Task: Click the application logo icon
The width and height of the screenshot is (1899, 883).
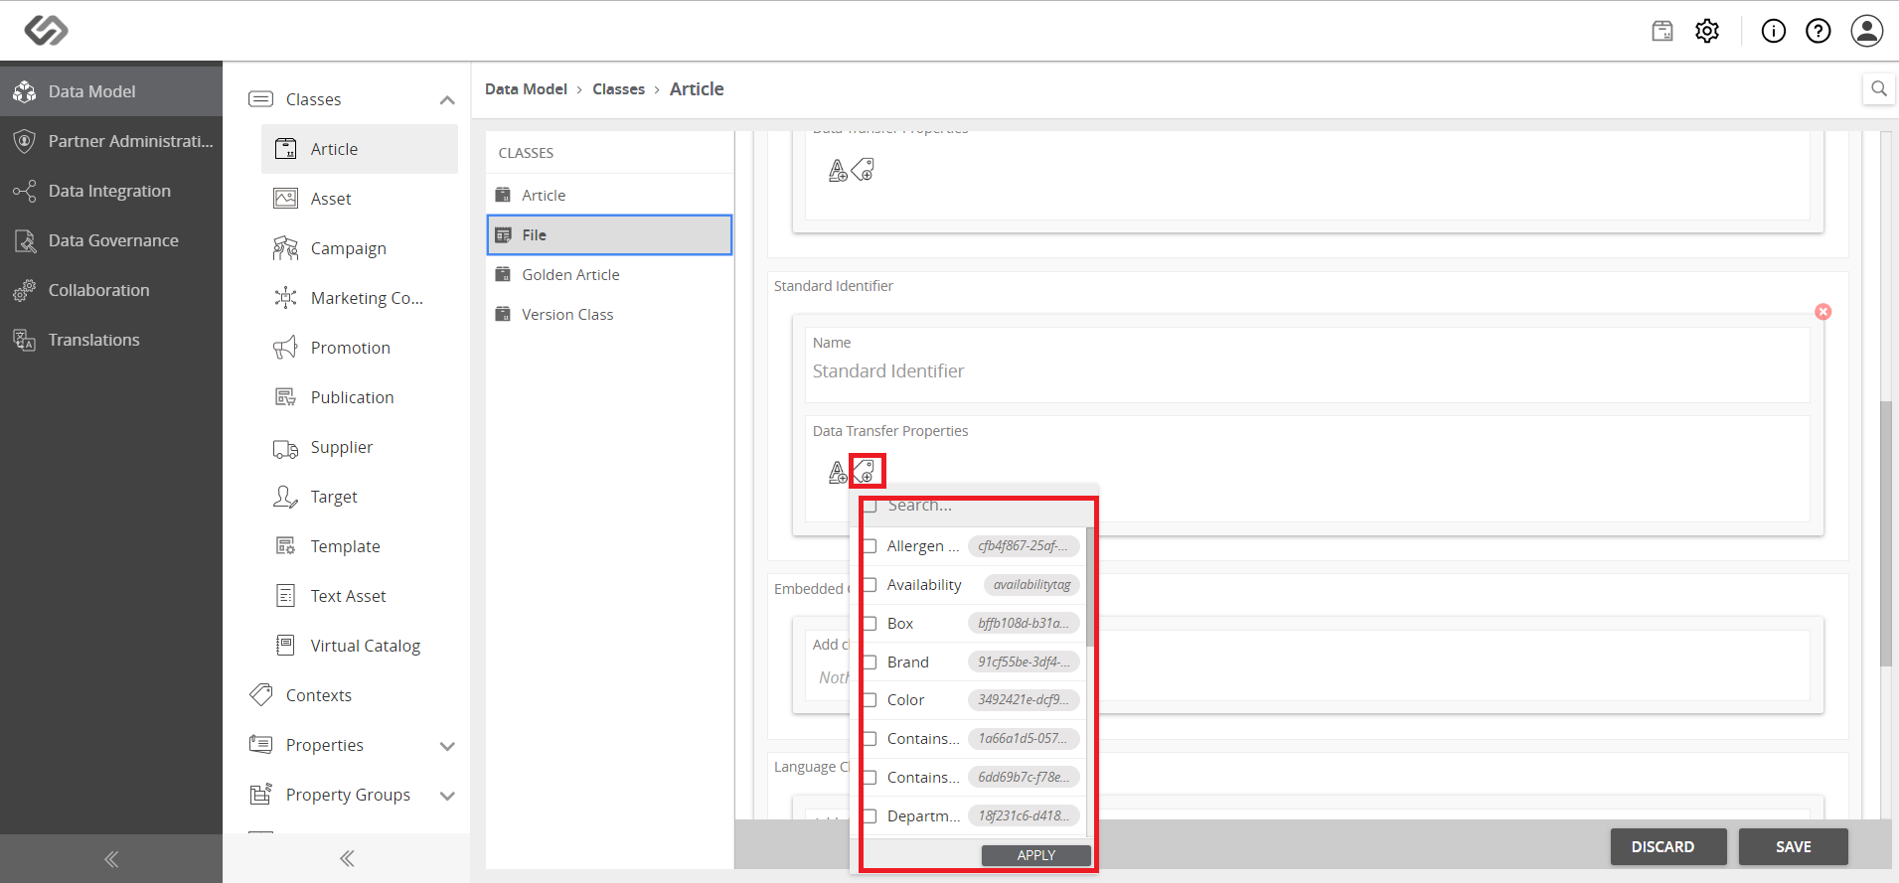Action: point(46,31)
